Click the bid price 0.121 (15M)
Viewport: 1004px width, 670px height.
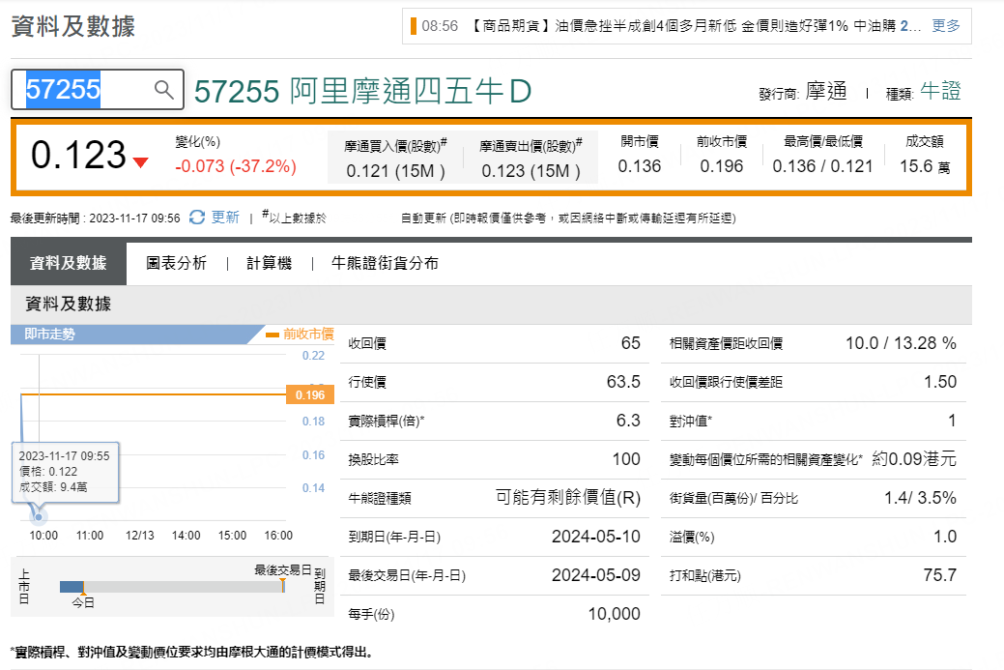(395, 171)
